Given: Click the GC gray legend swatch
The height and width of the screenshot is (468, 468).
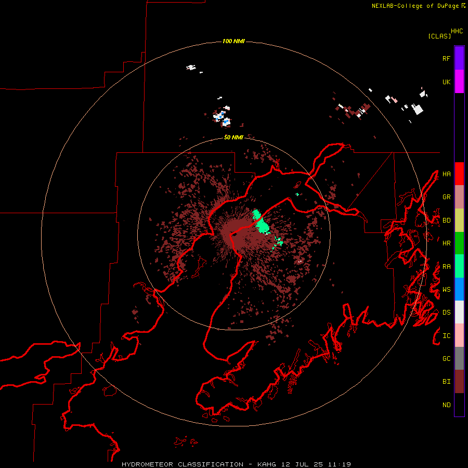Looking at the screenshot, I should 459,358.
